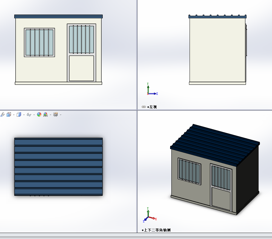Click the *上下二等角轴测 view label

tap(156, 230)
